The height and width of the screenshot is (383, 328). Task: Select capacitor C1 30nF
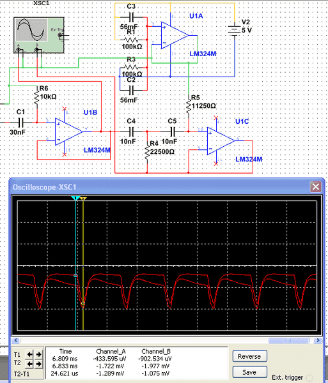point(20,123)
